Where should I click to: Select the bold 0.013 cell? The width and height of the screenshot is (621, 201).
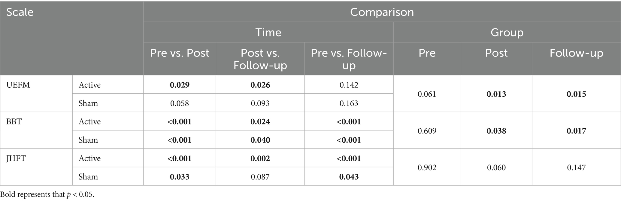pos(496,94)
